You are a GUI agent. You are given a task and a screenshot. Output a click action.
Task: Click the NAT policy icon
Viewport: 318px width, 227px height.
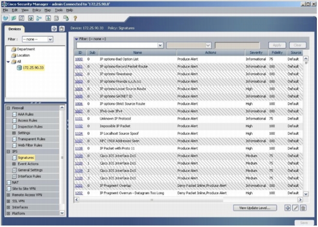coord(9,183)
